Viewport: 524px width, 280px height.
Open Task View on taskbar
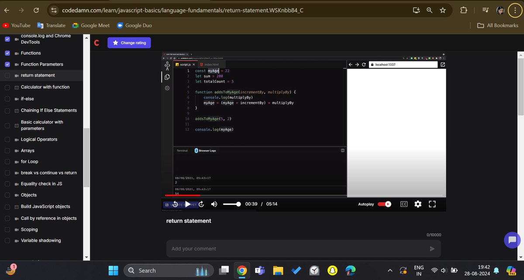coord(224,270)
